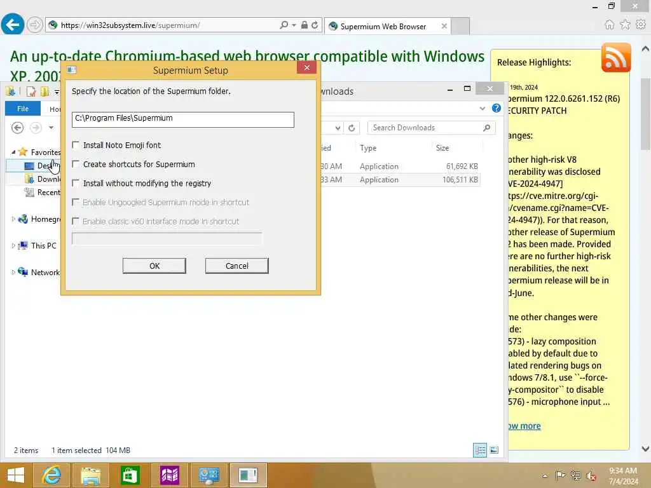Image resolution: width=651 pixels, height=488 pixels.
Task: Open Internet Explorer from taskbar
Action: tap(51, 475)
